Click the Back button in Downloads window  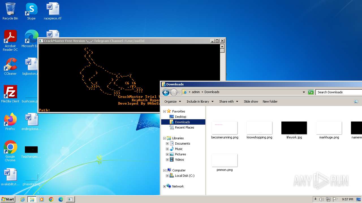(166, 92)
